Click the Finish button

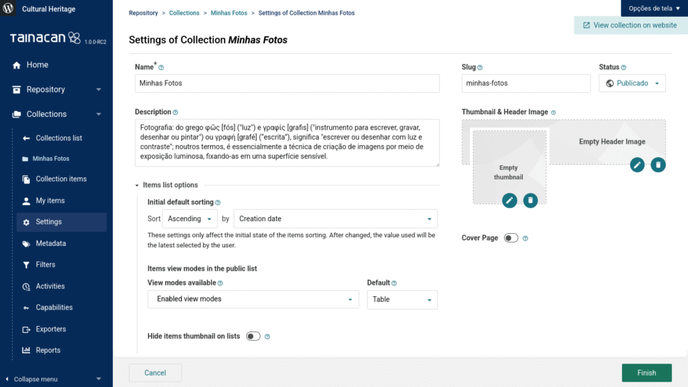[646, 373]
